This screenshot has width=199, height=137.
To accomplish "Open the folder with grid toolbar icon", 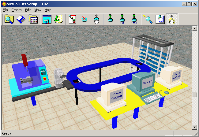I will 32,20.
